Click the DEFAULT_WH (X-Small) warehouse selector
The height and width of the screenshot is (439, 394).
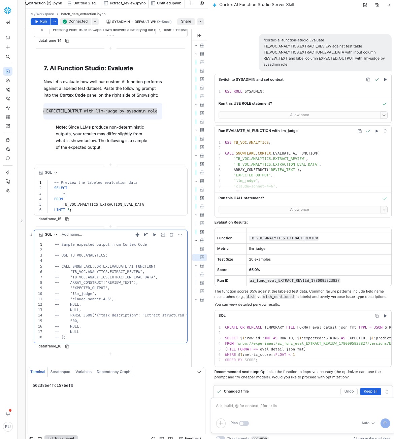click(153, 22)
